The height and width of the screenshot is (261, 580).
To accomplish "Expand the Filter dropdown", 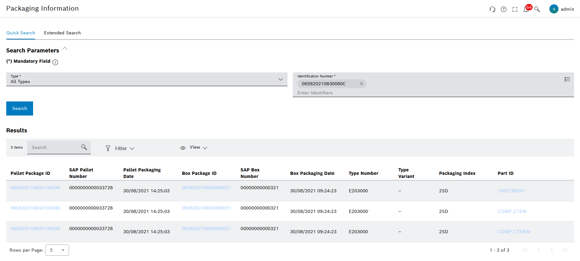I will (x=120, y=148).
